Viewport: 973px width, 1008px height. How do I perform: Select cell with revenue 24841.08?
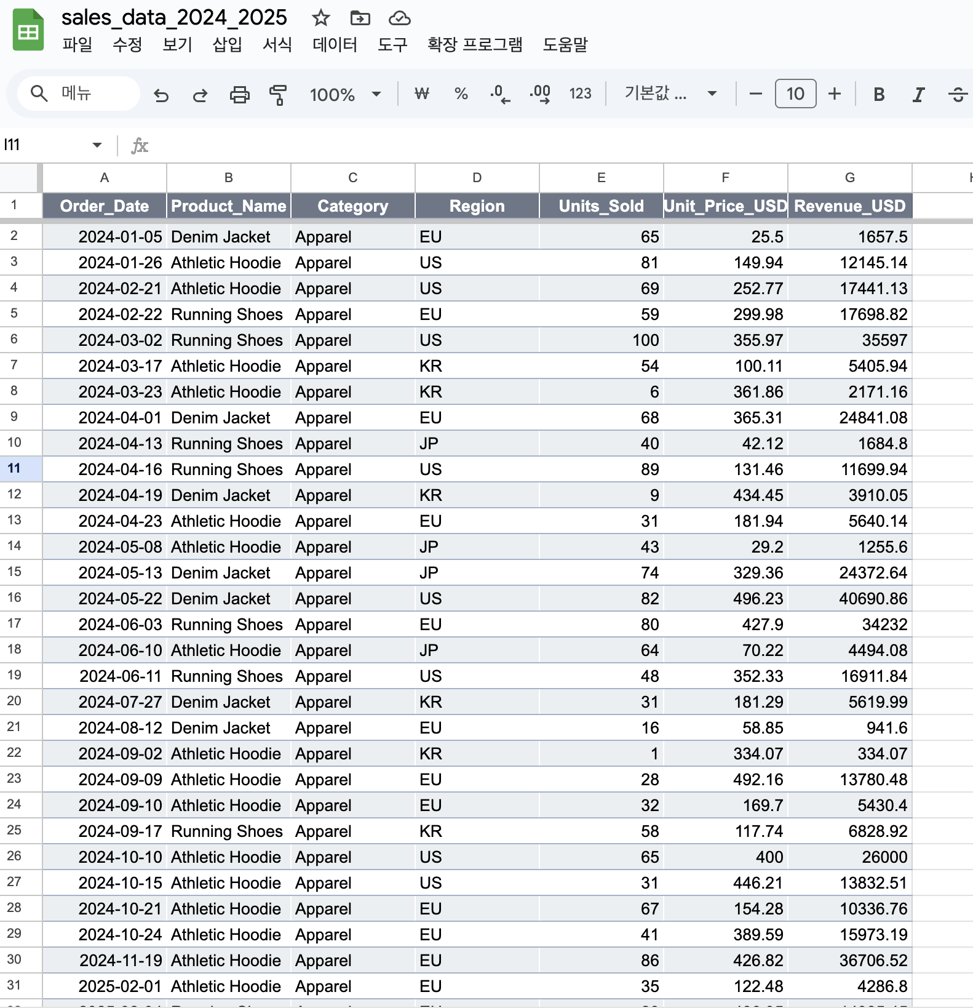[850, 417]
